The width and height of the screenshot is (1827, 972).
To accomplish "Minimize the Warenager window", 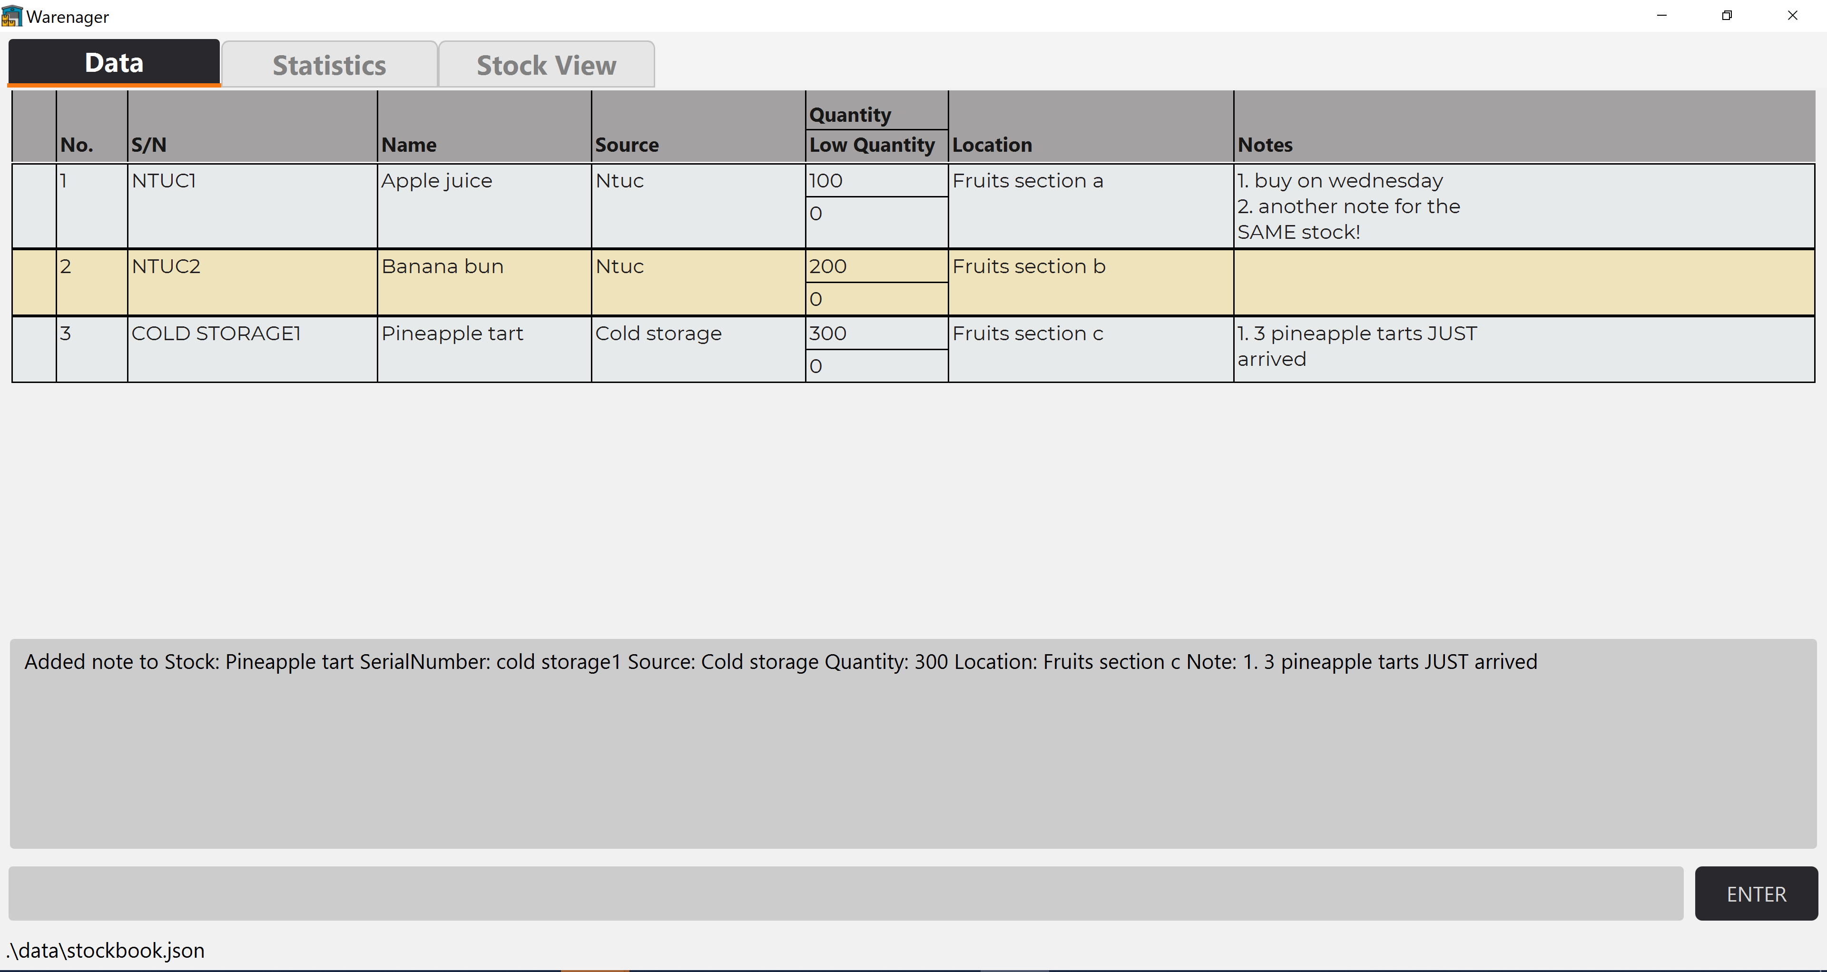I will pos(1662,16).
